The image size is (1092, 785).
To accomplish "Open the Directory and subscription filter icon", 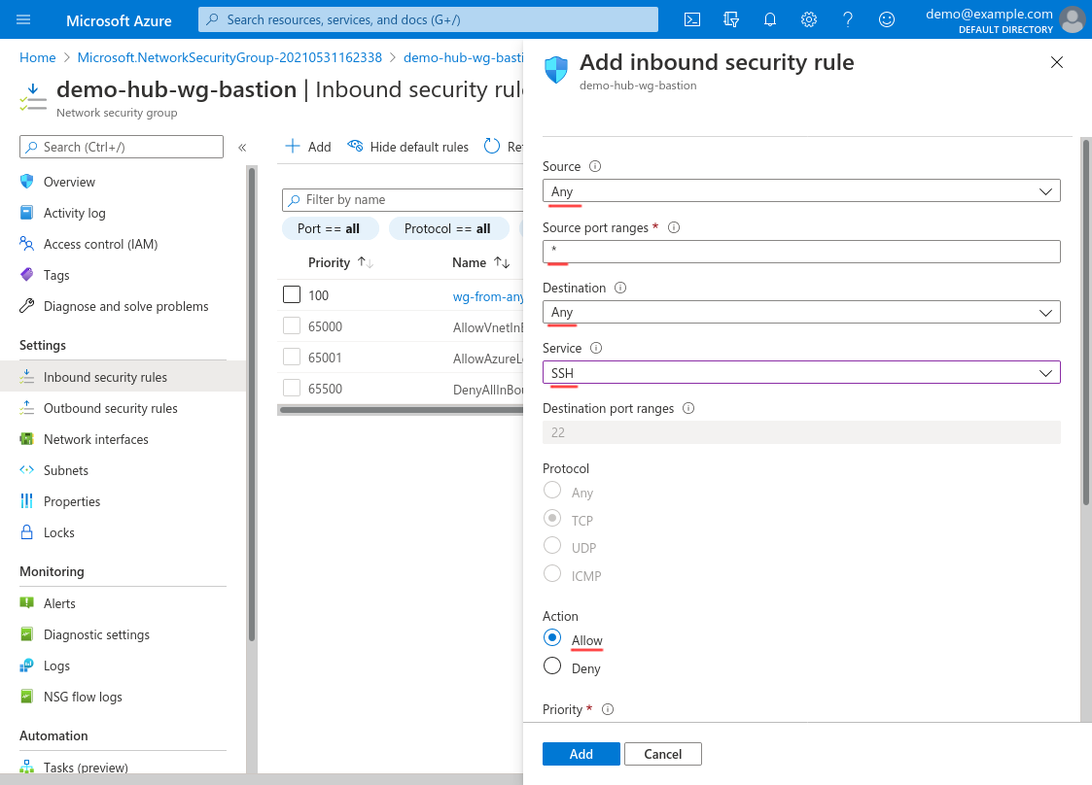I will (x=731, y=19).
